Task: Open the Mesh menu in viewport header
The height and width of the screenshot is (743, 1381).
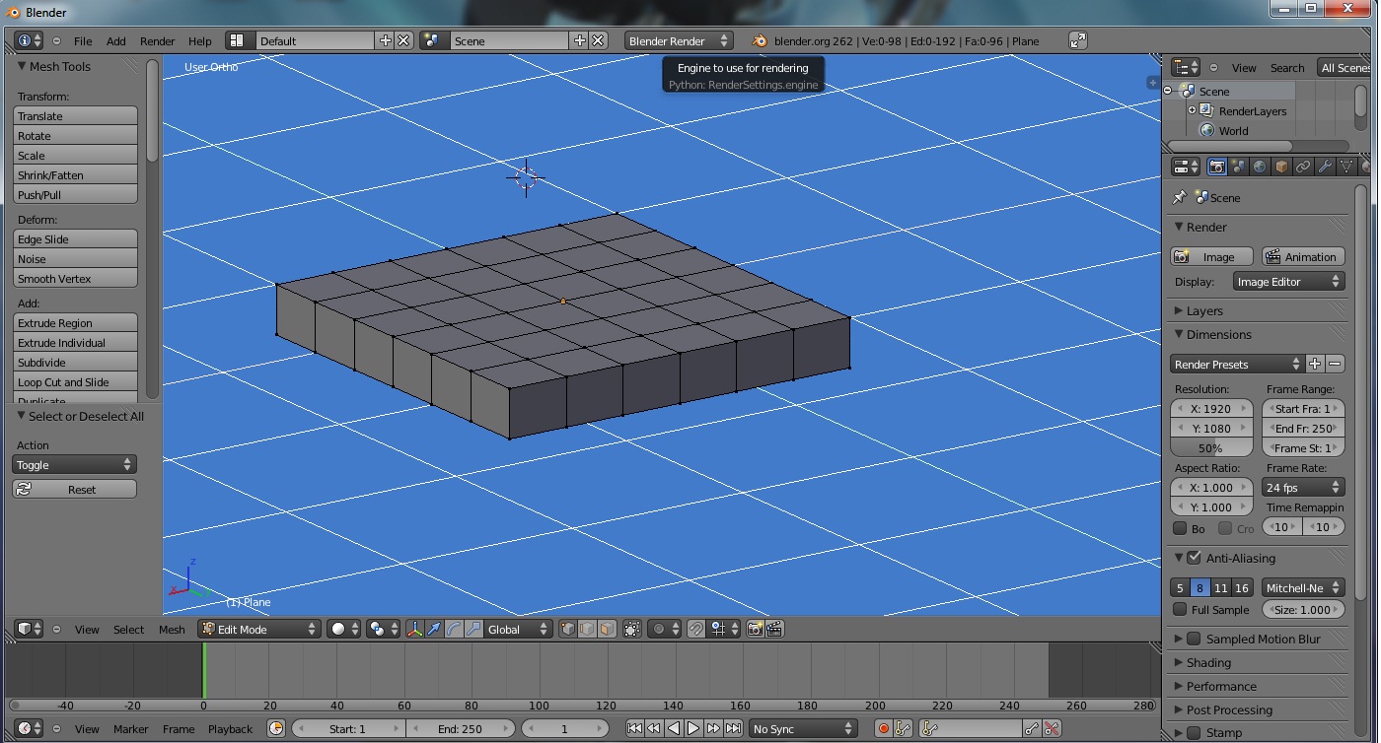Action: [172, 630]
